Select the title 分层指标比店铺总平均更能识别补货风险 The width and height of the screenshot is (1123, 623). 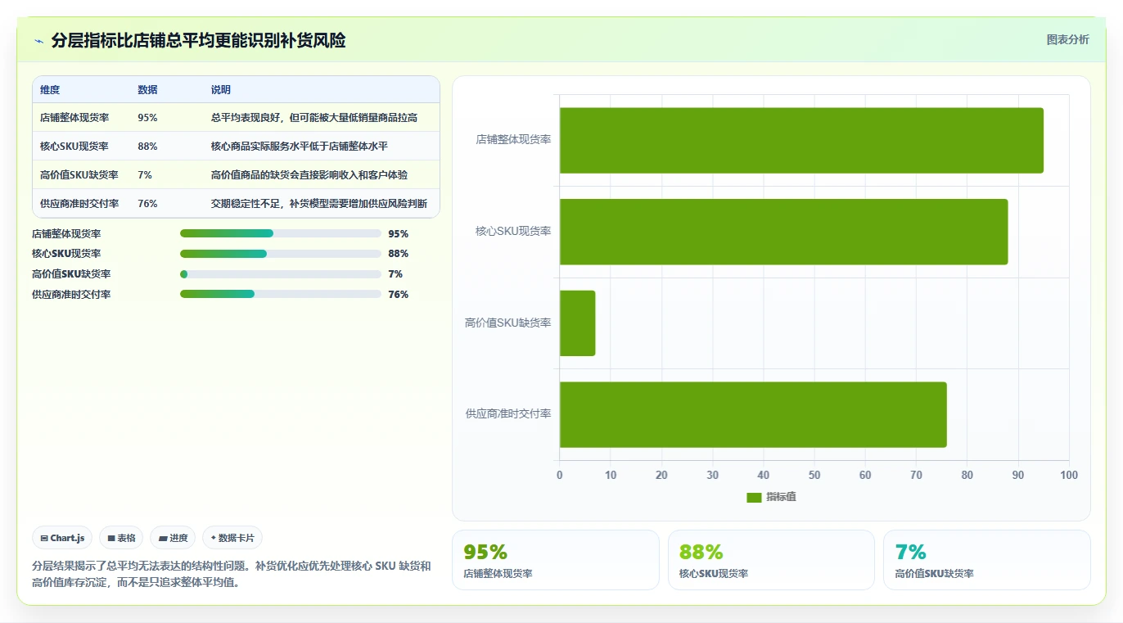tap(198, 40)
